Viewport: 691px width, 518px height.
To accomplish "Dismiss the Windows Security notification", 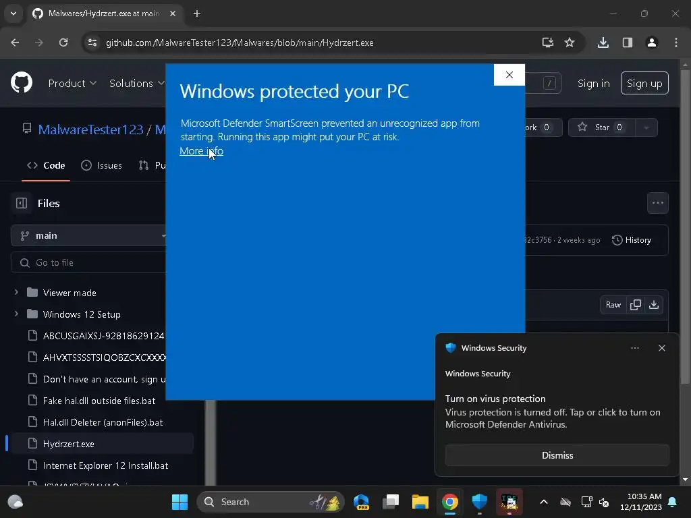I will tap(557, 455).
